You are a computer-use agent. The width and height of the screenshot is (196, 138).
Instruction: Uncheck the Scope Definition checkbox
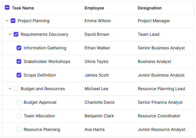pos(19,75)
